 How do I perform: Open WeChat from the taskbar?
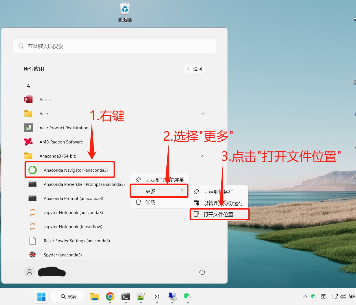point(188,297)
